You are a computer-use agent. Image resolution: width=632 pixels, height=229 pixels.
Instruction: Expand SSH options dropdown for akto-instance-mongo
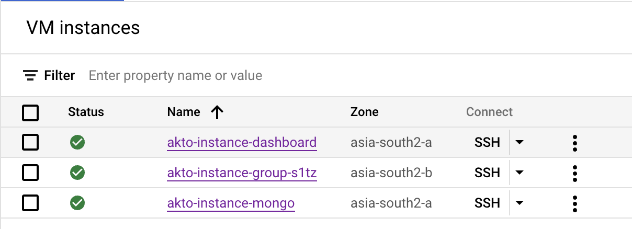(520, 203)
